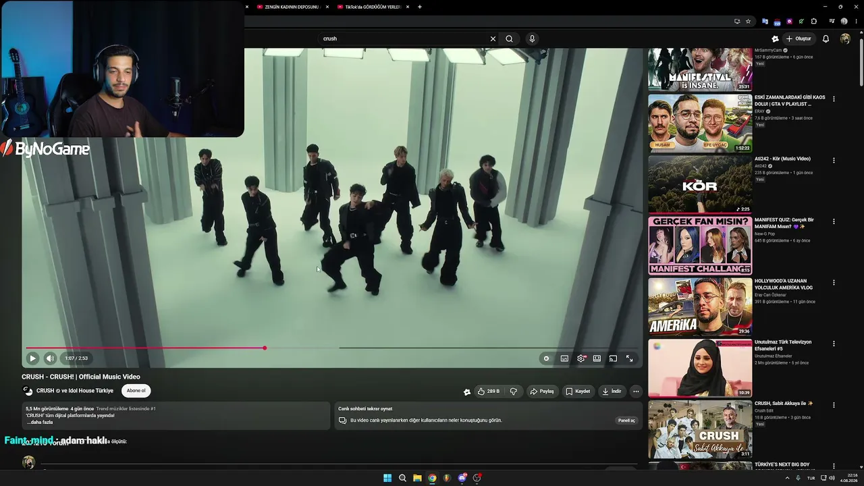This screenshot has width=864, height=486.
Task: Open Windows taskbar search
Action: coord(402,478)
